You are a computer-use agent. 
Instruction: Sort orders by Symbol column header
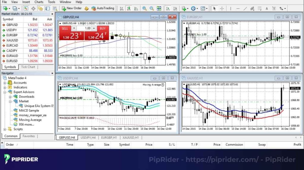pyautogui.click(x=124, y=144)
